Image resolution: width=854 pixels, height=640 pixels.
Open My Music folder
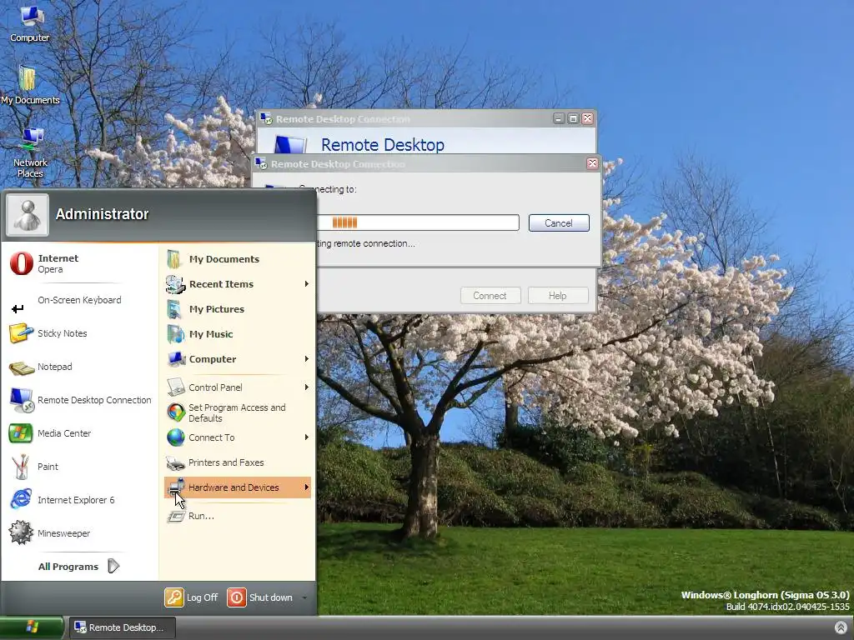238,334
